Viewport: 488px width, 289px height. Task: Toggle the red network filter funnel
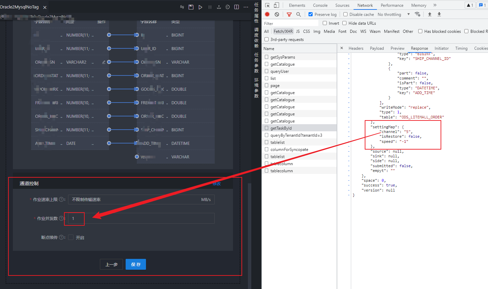click(x=289, y=14)
